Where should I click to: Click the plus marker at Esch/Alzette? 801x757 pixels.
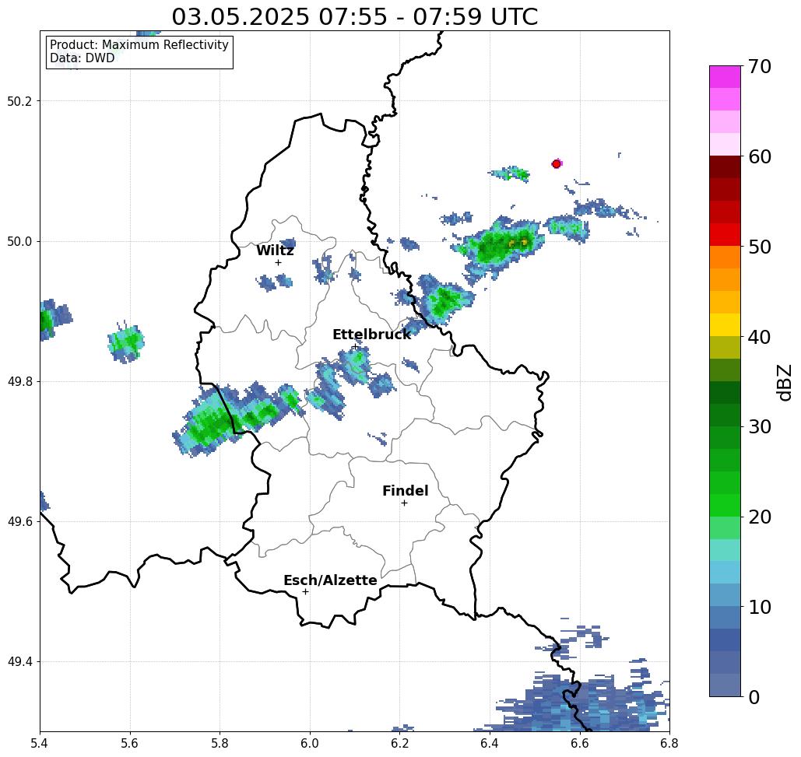point(305,591)
